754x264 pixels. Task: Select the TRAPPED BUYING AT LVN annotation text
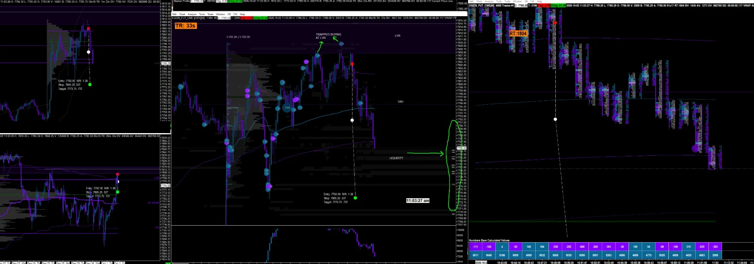[328, 36]
